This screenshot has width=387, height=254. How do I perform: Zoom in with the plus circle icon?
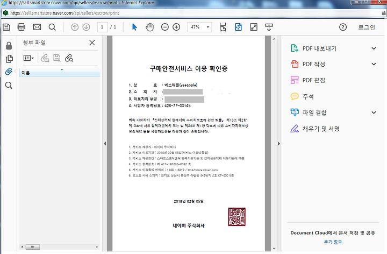(176, 27)
